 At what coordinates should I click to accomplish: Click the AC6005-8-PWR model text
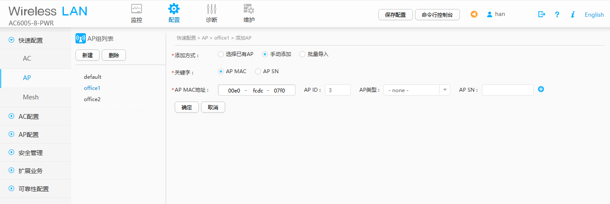31,23
